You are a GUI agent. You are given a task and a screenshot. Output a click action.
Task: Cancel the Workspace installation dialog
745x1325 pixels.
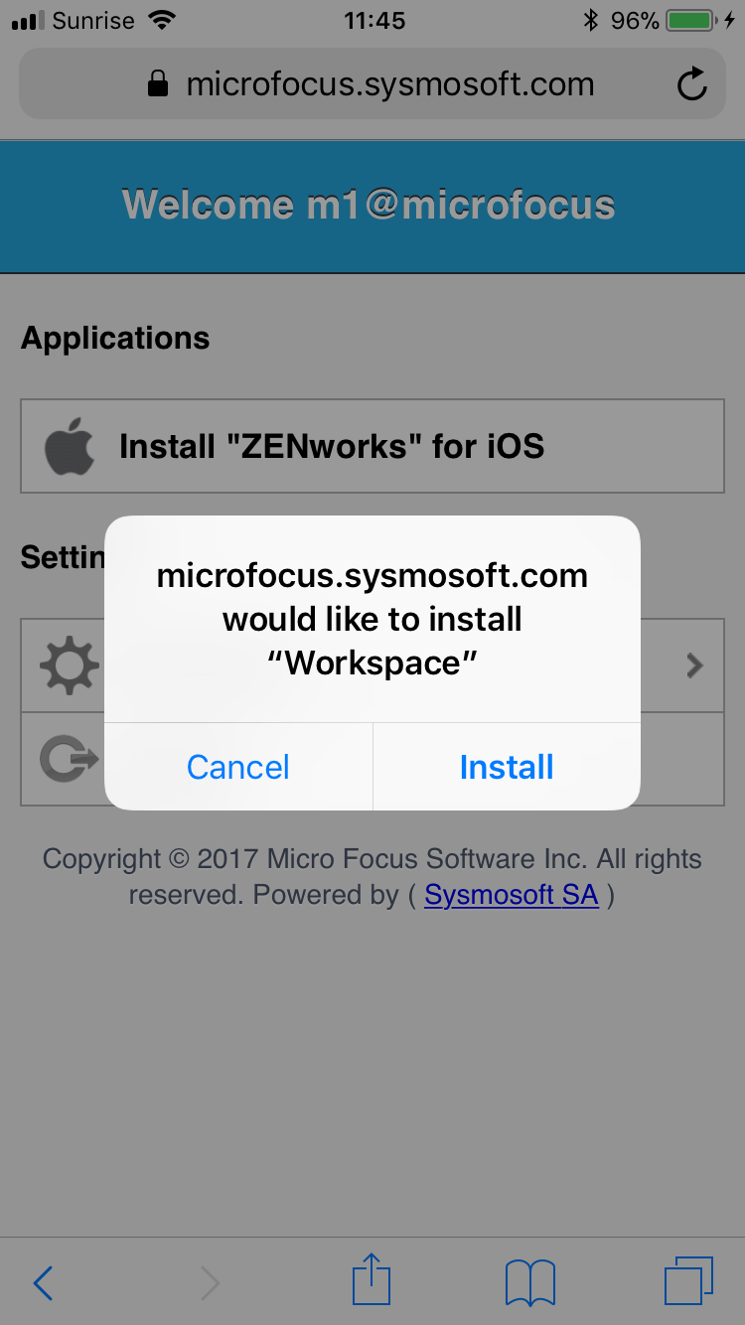(x=237, y=767)
